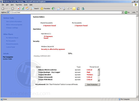Click 'Security is affected by spyware' text

(x=53, y=49)
